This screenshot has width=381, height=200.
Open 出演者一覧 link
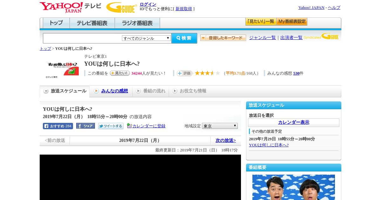point(291,38)
